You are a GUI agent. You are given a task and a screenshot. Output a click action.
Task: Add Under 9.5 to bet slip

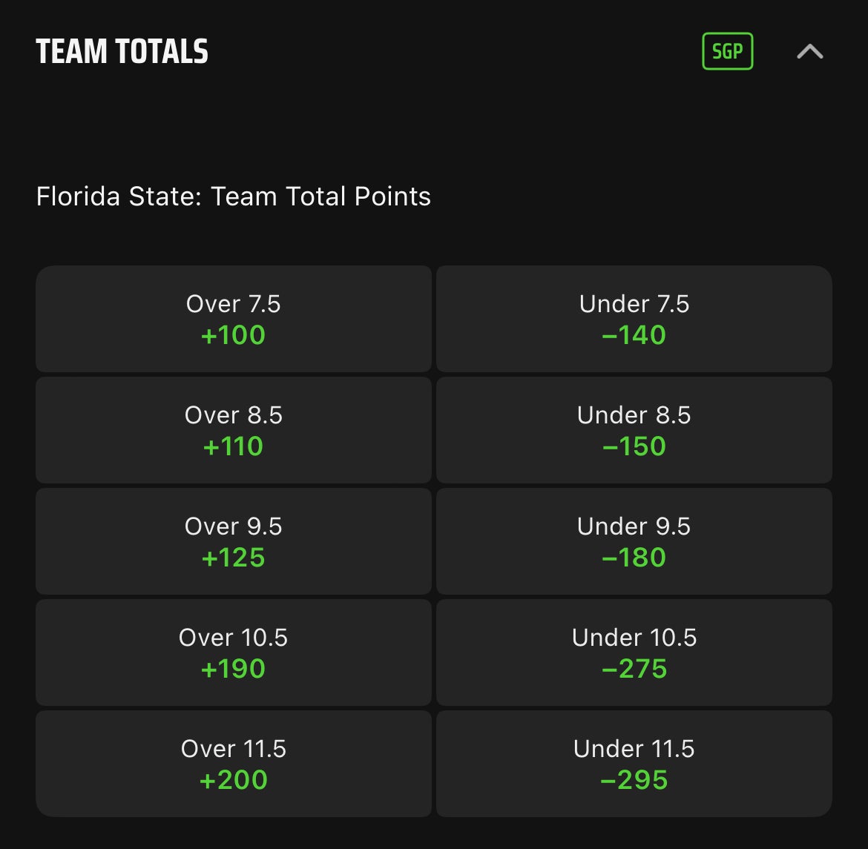pyautogui.click(x=634, y=541)
